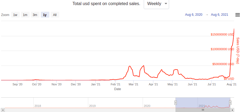Click the March 2021 peak on line
This screenshot has width=240, height=112.
click(x=144, y=66)
